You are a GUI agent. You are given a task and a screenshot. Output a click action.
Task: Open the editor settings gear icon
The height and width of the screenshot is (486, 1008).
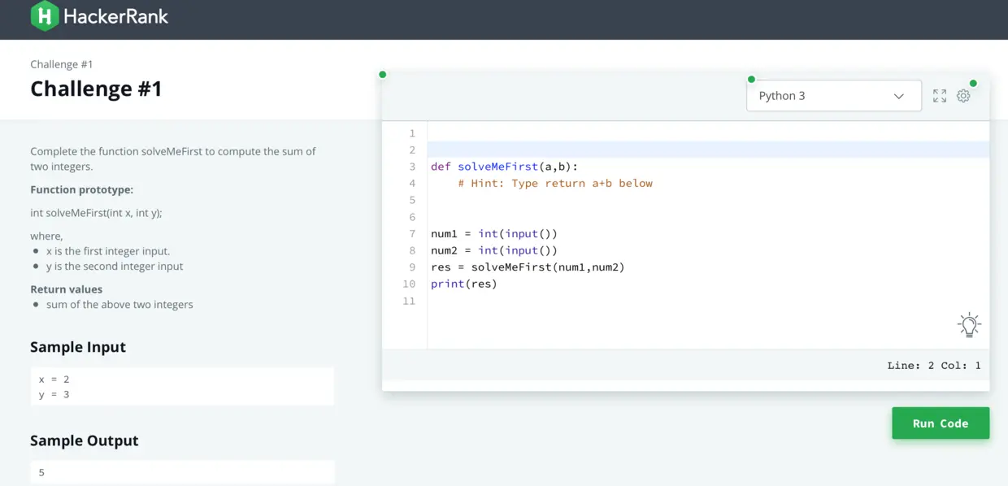click(963, 95)
